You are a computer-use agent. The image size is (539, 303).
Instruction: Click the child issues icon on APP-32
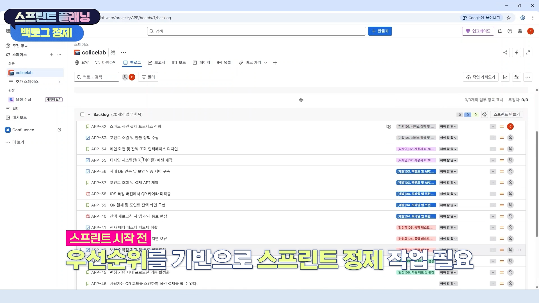pos(389,127)
